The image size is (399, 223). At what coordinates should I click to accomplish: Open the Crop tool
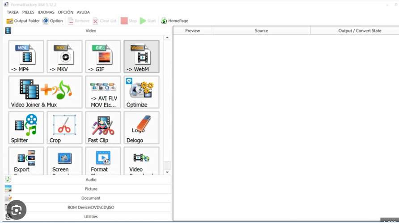[64, 128]
